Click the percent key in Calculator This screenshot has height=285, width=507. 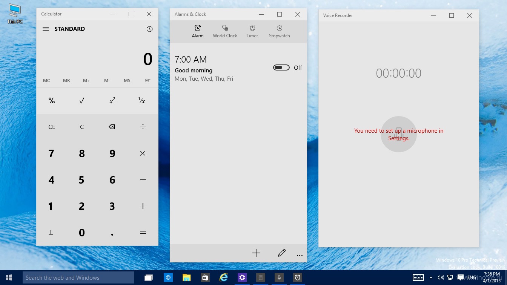(x=52, y=101)
